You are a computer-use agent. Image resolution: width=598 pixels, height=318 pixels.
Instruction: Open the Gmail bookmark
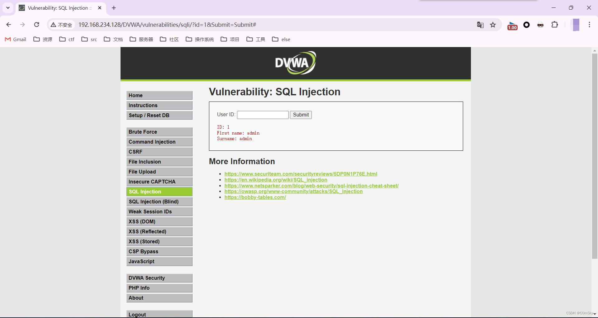pos(16,39)
